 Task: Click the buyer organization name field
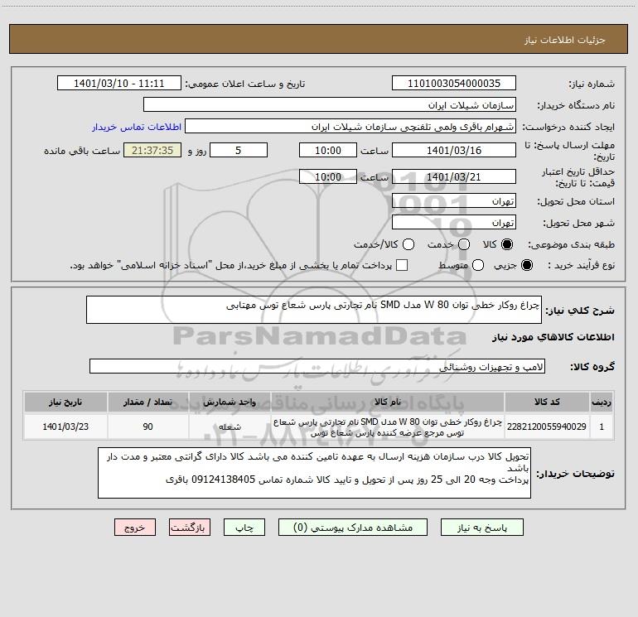coord(330,105)
